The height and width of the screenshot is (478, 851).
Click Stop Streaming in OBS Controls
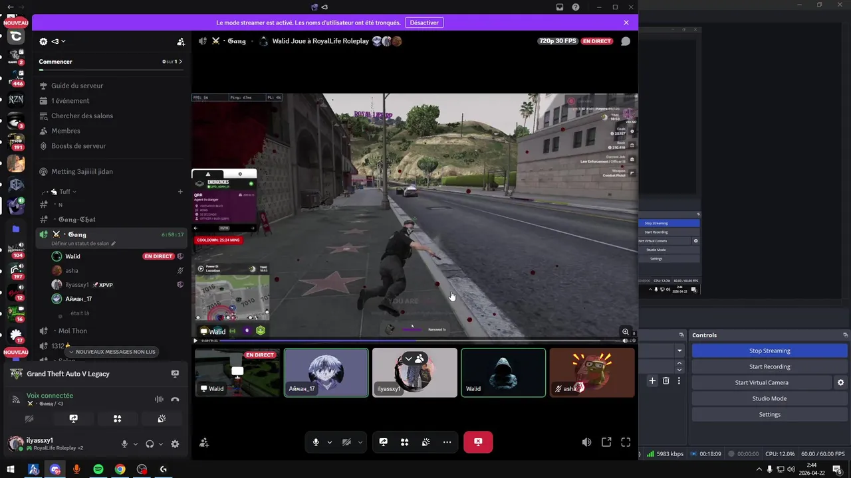click(770, 351)
